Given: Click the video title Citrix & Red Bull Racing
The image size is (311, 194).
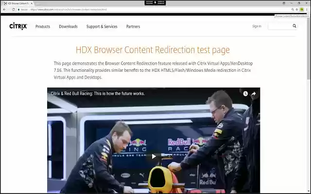Looking at the screenshot, I should [98, 94].
